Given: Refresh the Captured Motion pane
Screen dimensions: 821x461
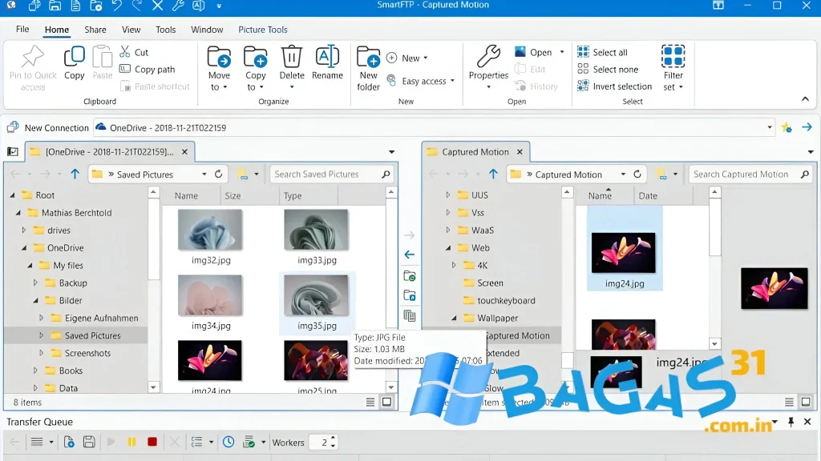Looking at the screenshot, I should coord(637,174).
